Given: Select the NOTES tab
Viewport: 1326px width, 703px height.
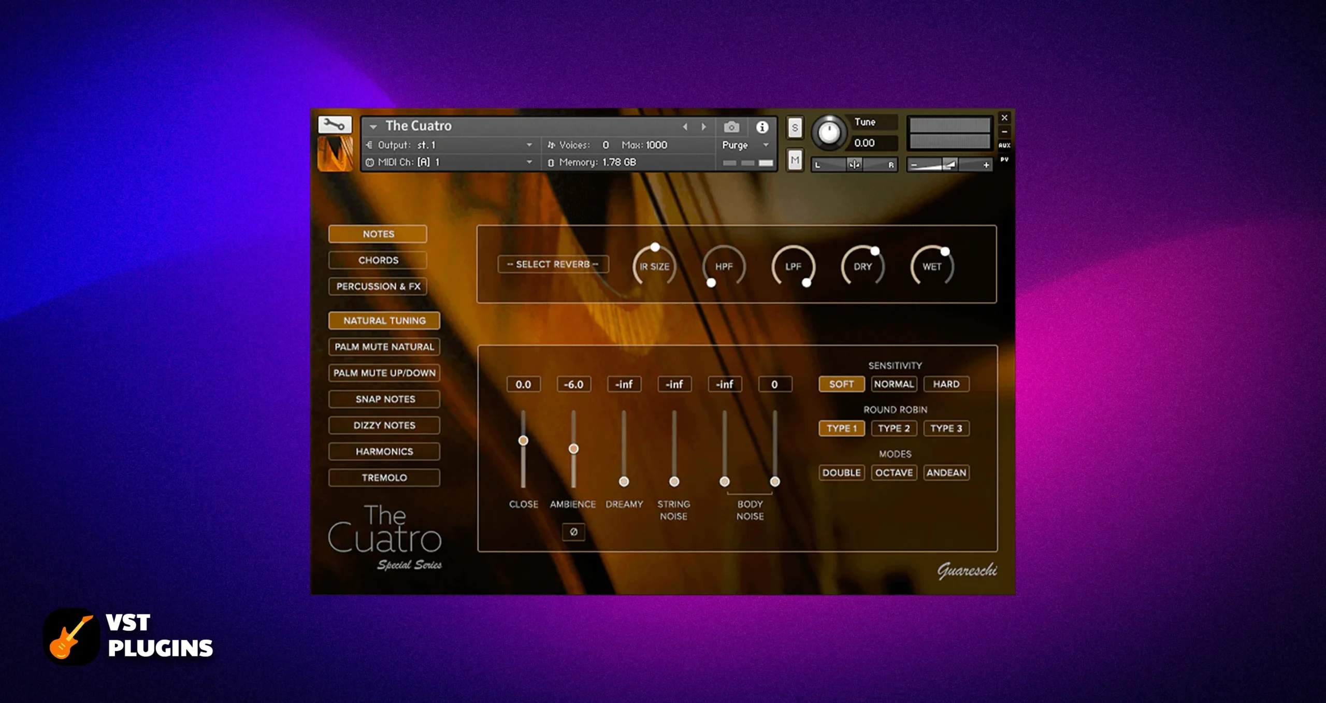Looking at the screenshot, I should (378, 234).
